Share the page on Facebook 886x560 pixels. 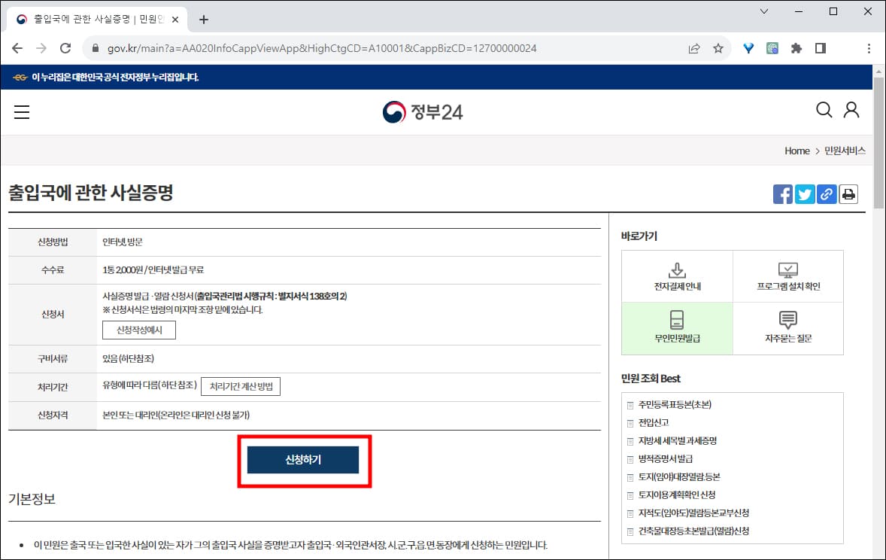click(x=782, y=193)
